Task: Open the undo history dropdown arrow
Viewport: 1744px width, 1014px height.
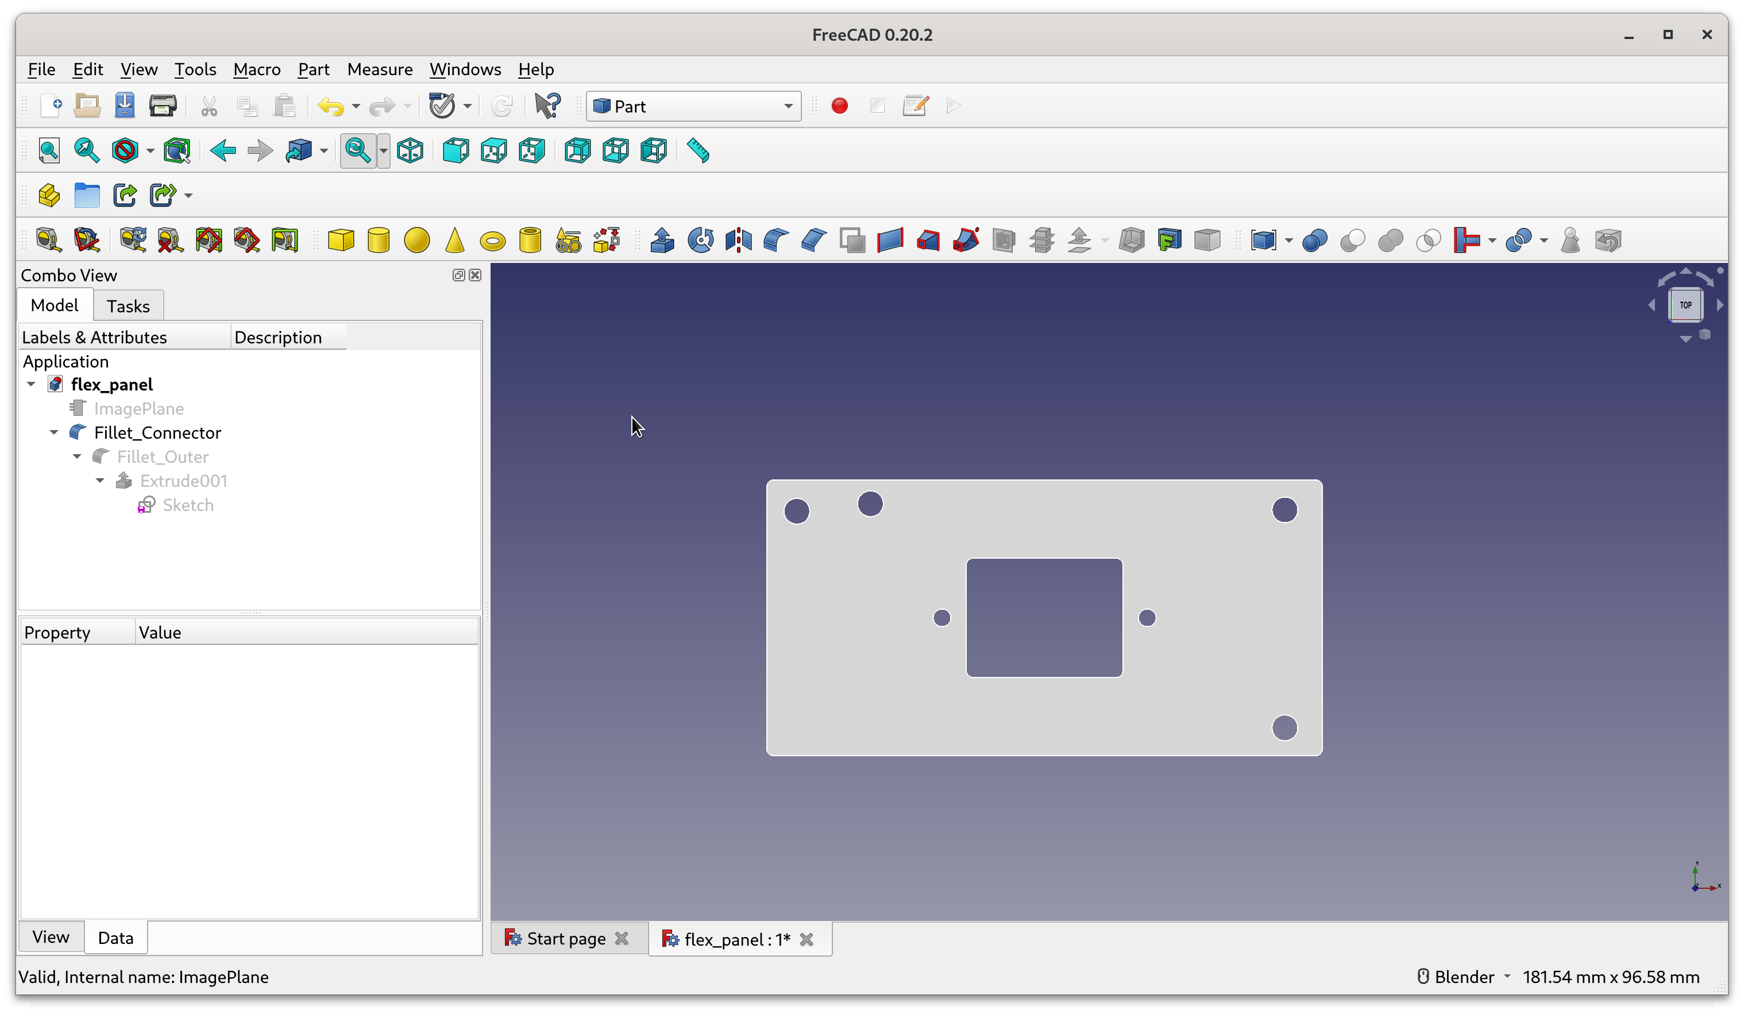Action: click(356, 106)
